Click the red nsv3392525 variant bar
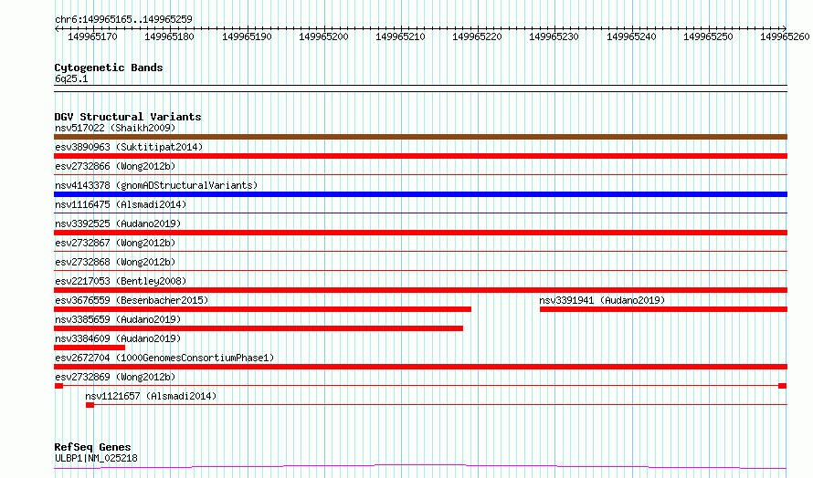Image resolution: width=813 pixels, height=478 pixels. point(420,233)
